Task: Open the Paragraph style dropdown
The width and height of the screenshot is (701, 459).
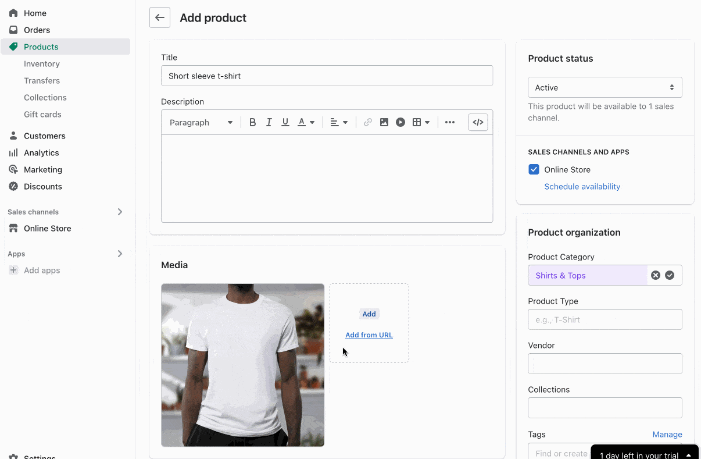Action: (201, 122)
